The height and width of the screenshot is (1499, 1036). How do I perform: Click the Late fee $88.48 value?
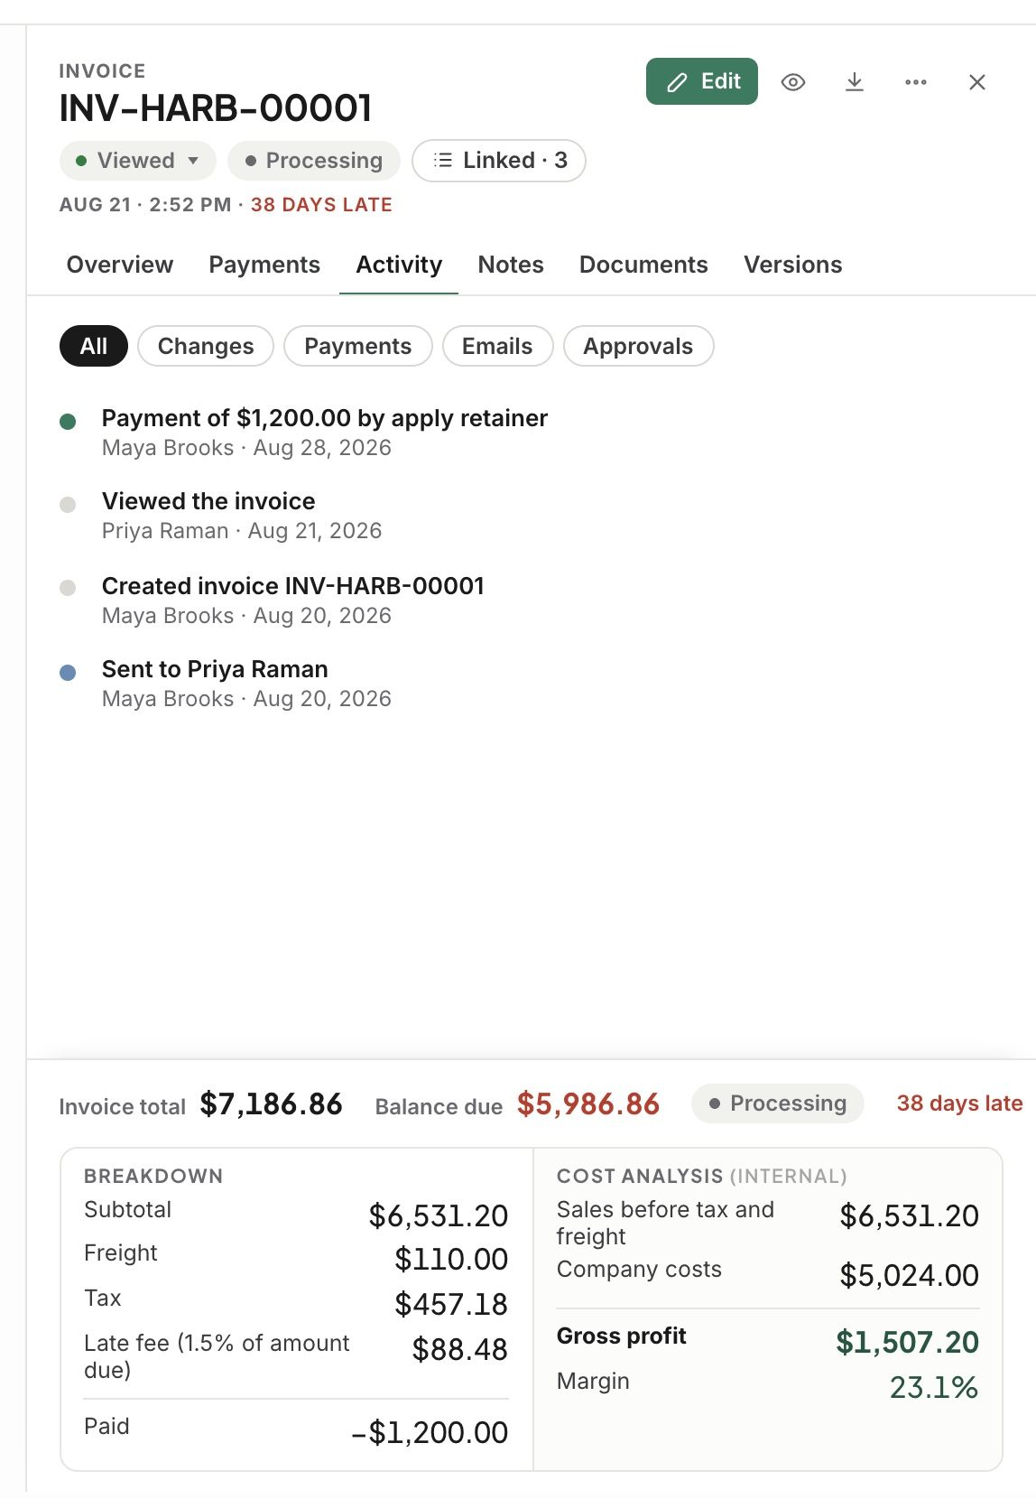[x=460, y=1349]
